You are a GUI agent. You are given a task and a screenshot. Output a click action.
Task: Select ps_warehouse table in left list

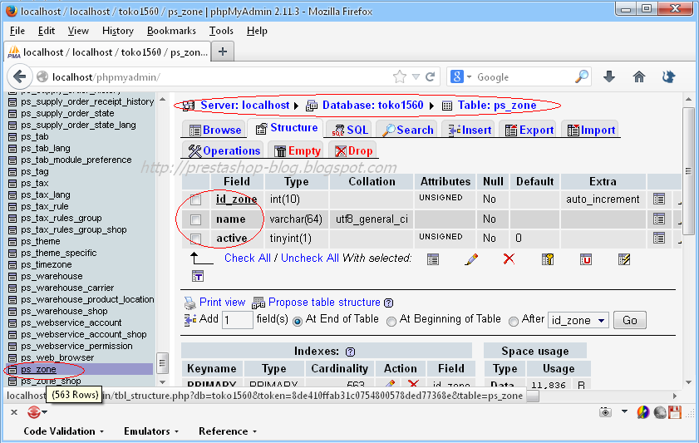[x=52, y=276]
